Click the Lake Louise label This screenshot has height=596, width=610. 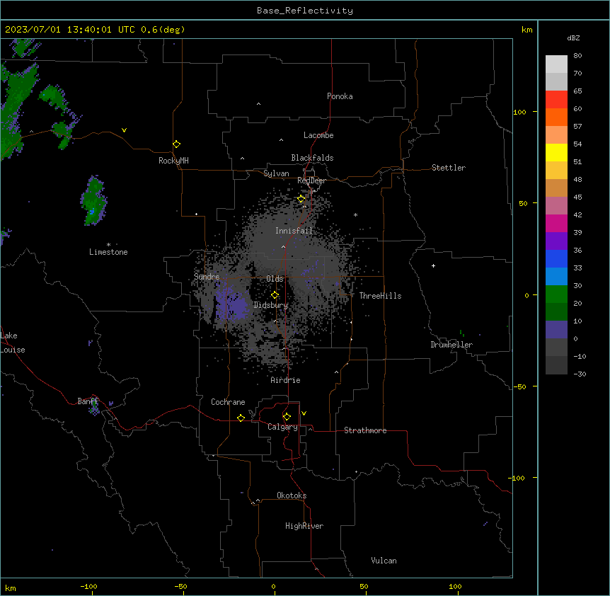[x=13, y=343]
